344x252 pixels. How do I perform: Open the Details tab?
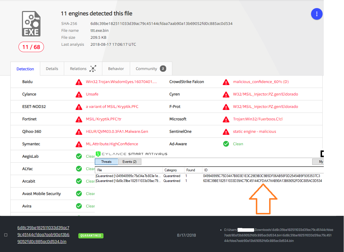[x=52, y=69]
